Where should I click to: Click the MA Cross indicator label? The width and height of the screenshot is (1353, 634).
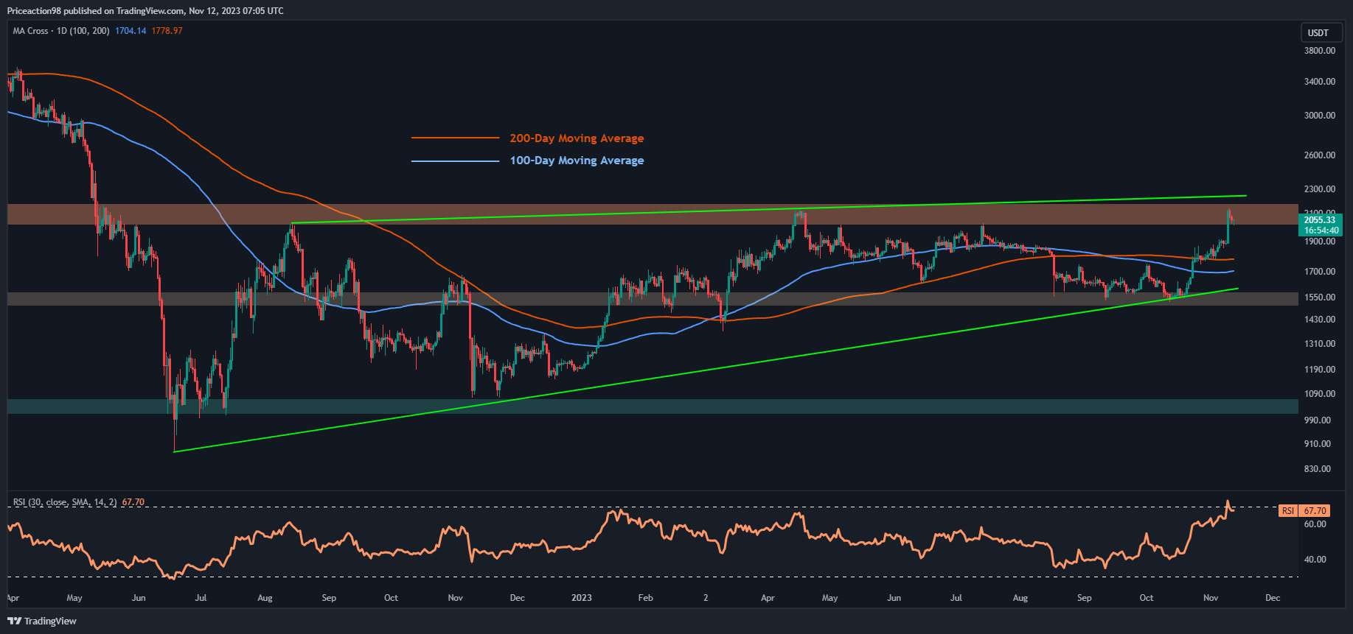pos(60,31)
